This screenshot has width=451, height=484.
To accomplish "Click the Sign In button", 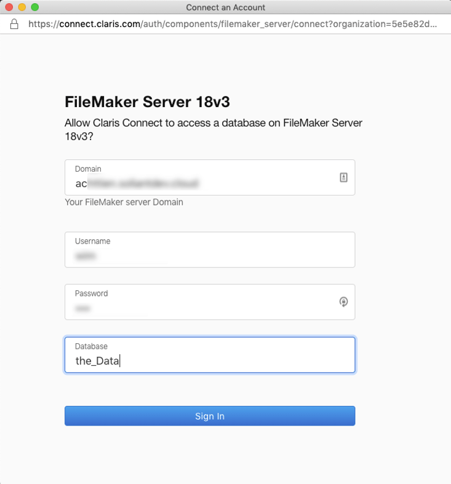I will pos(210,416).
